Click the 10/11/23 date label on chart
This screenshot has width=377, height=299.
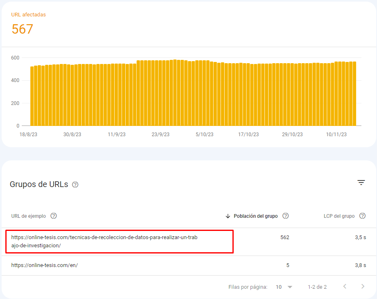(336, 135)
